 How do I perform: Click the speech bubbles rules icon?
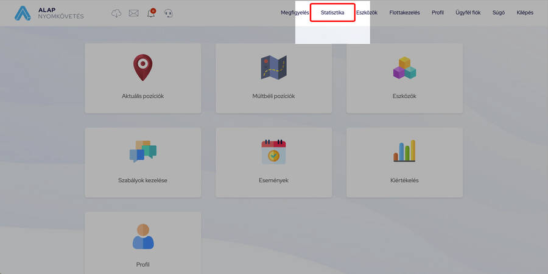pos(143,152)
